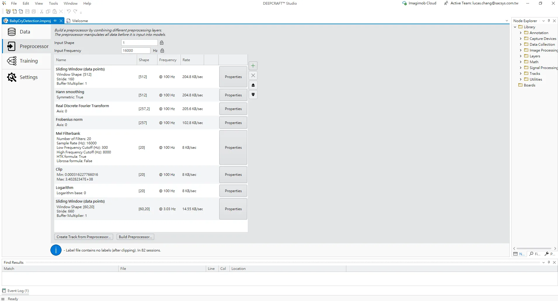Viewport: 558px width, 301px height.
Task: Click the add layer plus icon
Action: (x=253, y=66)
